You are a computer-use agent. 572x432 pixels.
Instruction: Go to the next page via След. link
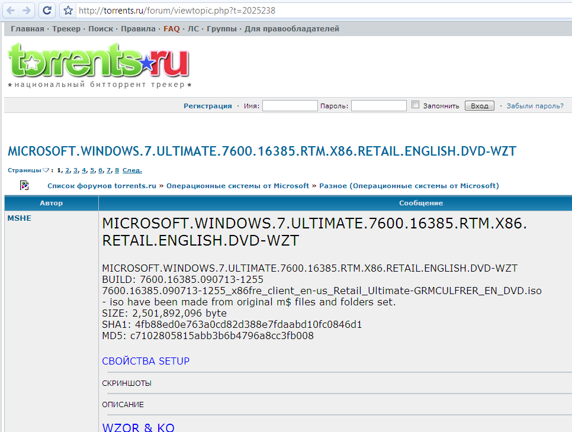tap(132, 170)
